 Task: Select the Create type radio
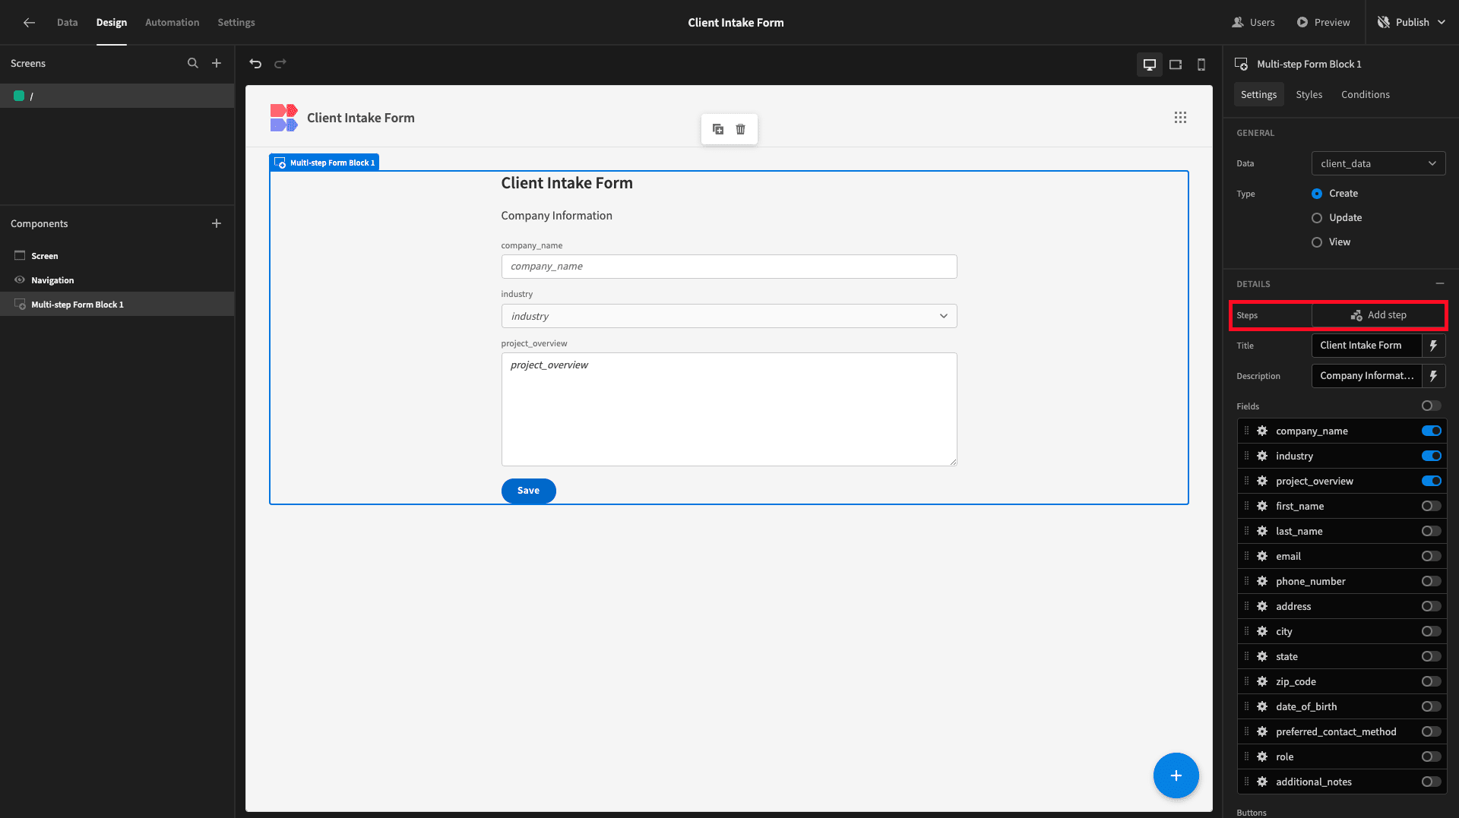pos(1317,194)
